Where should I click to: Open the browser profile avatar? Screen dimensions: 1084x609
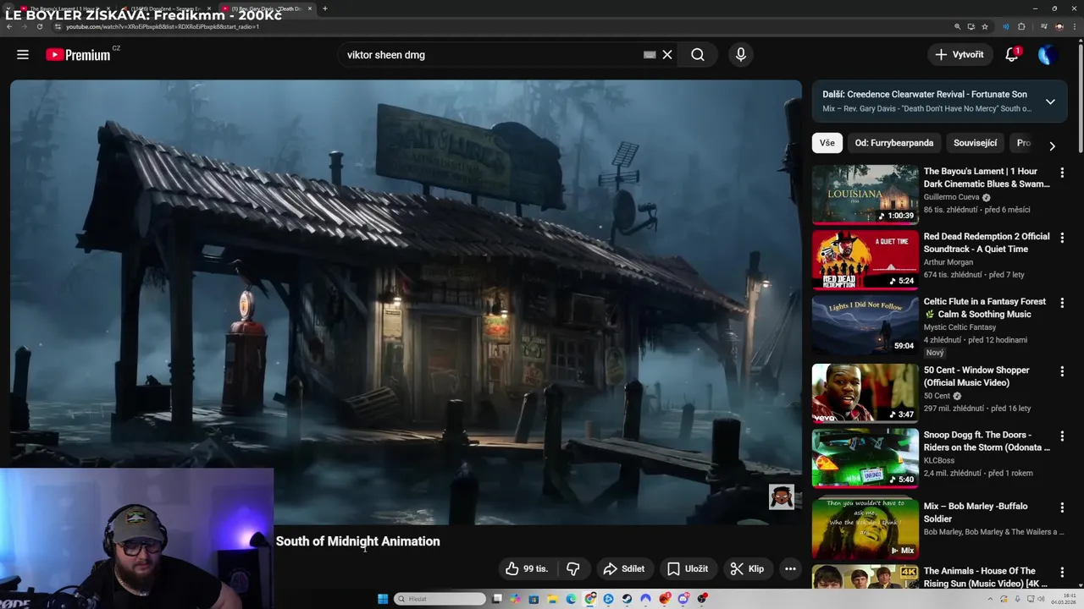(1059, 27)
